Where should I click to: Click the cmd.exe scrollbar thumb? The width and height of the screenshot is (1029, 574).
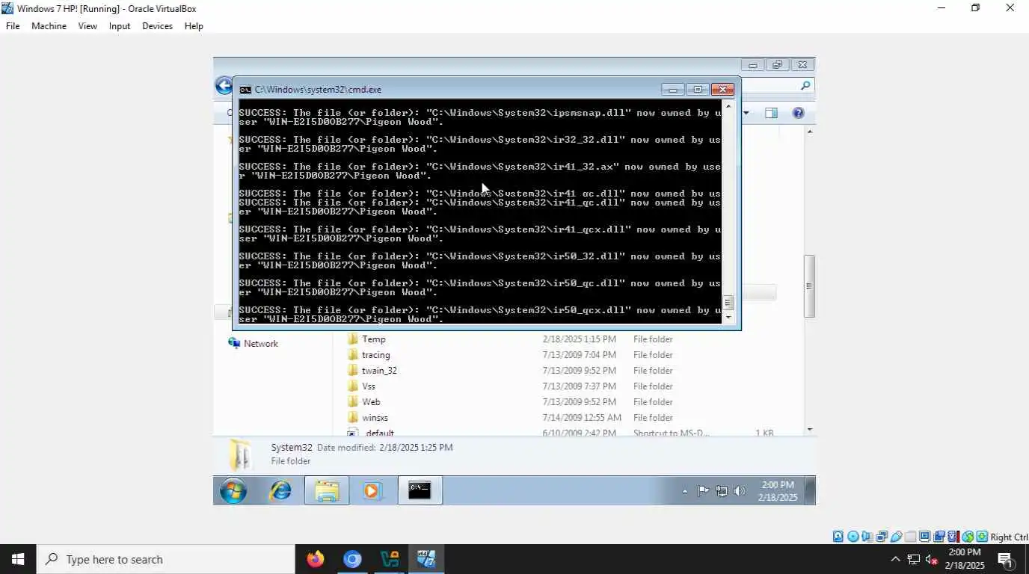[x=728, y=303]
